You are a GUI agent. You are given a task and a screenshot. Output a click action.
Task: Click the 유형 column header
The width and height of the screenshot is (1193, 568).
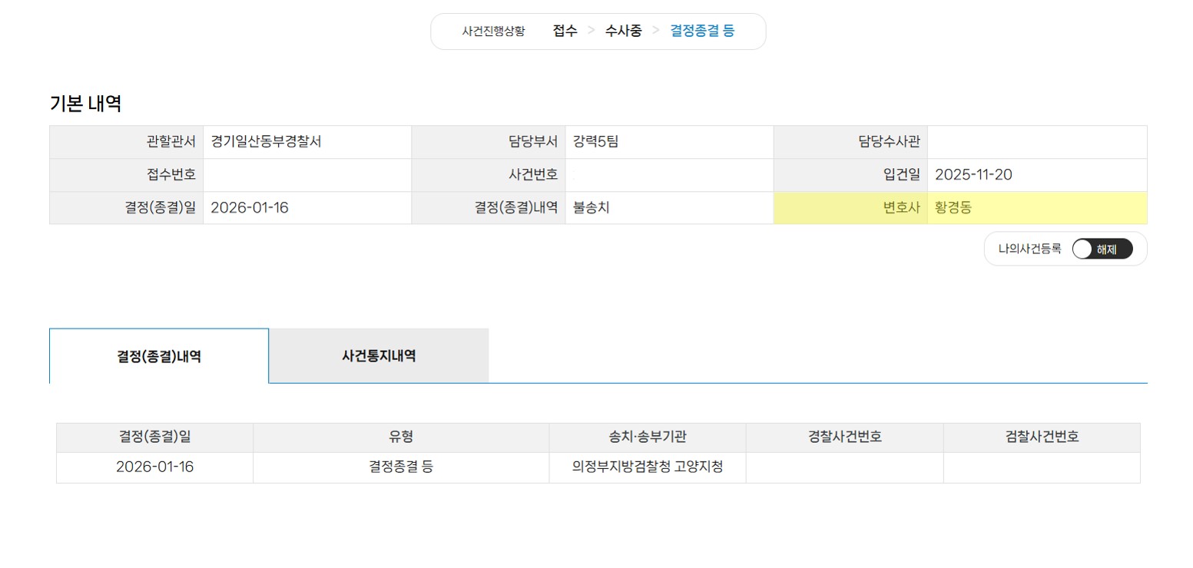[x=401, y=438]
